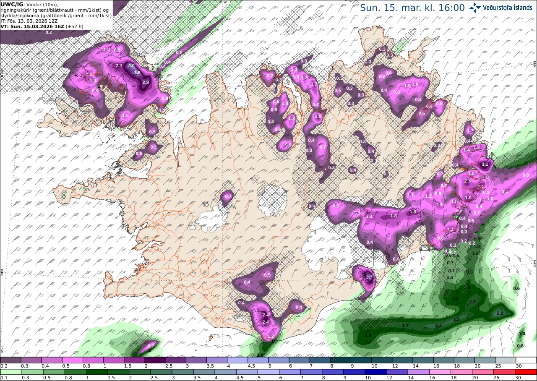The width and height of the screenshot is (537, 381).
Task: Select the dark teal snow swatch 8–9 mm
Action: pyautogui.click(x=341, y=360)
